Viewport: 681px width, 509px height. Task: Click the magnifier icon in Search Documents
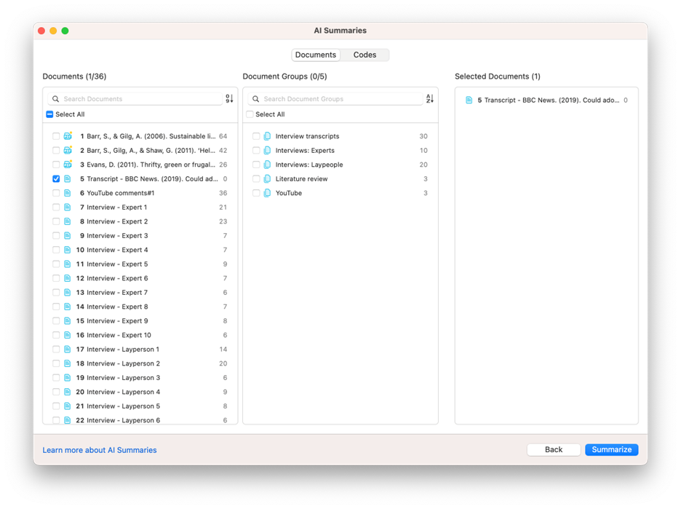tap(56, 99)
